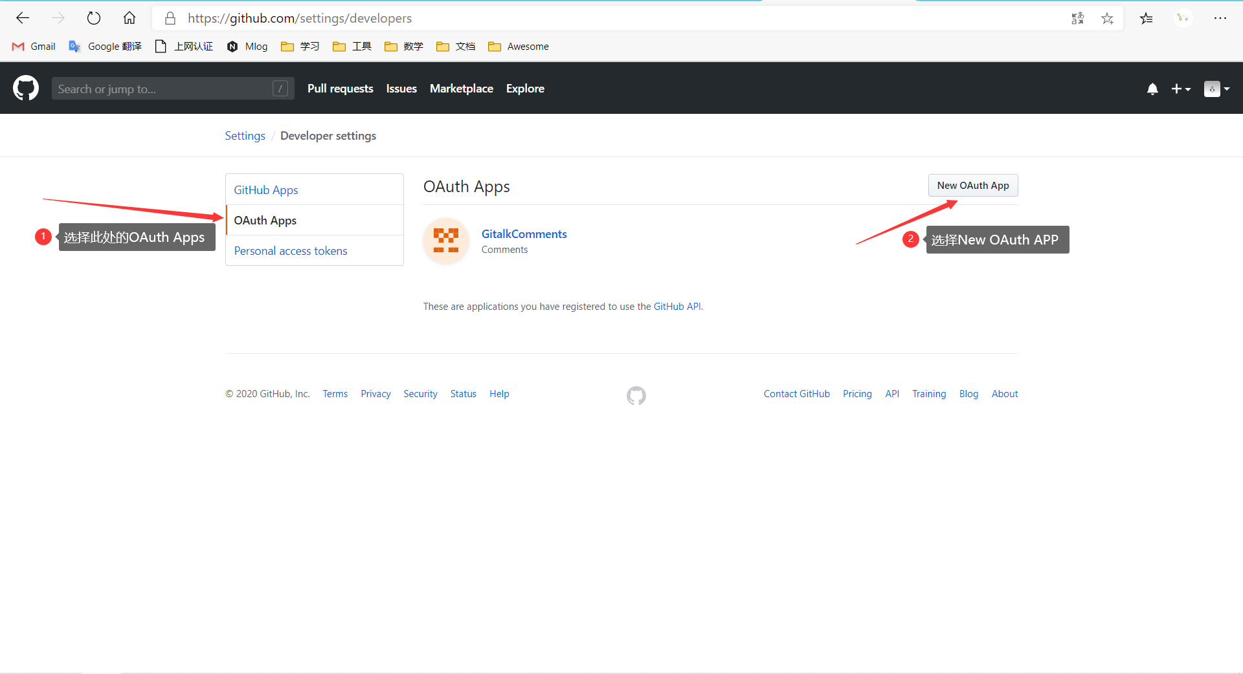
Task: Open browser settings and more menu
Action: 1220,18
